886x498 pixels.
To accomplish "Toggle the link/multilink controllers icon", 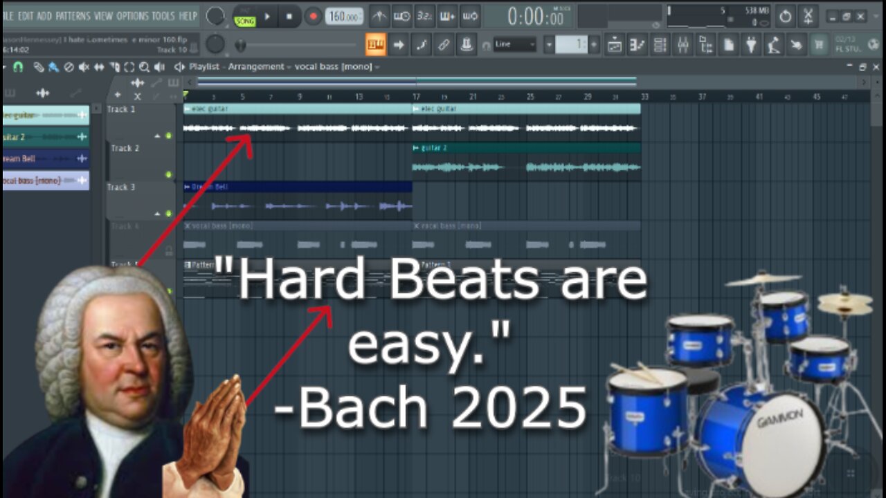I will (x=444, y=45).
